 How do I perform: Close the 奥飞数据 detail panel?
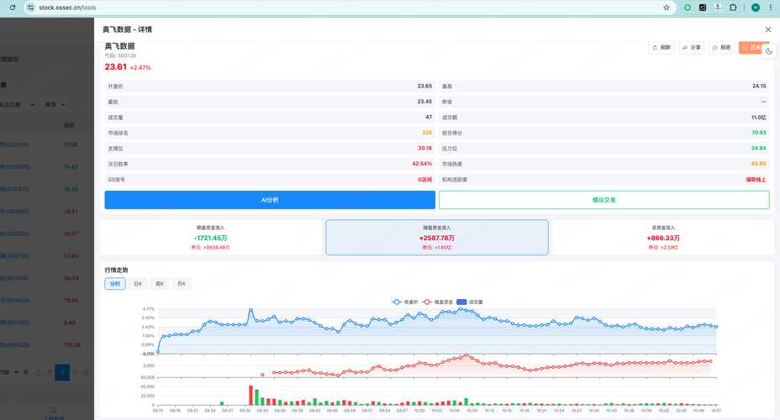[768, 29]
